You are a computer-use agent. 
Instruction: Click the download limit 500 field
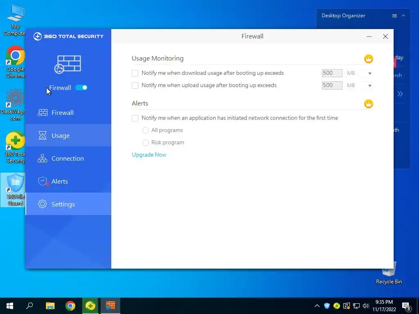pyautogui.click(x=332, y=73)
